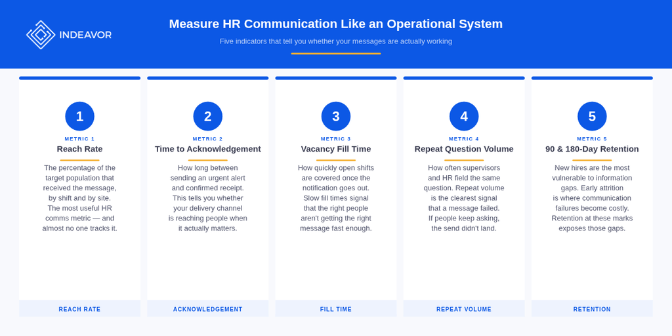Click the line 'How quickly open shifts'
This screenshot has height=336, width=672.
(336, 167)
